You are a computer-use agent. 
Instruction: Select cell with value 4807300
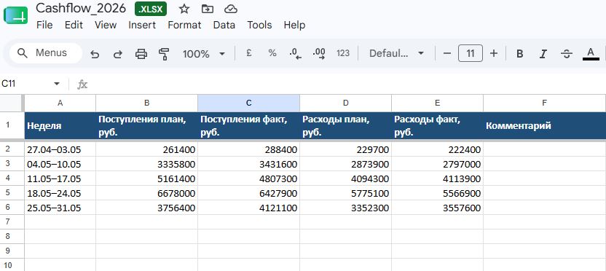pos(249,178)
